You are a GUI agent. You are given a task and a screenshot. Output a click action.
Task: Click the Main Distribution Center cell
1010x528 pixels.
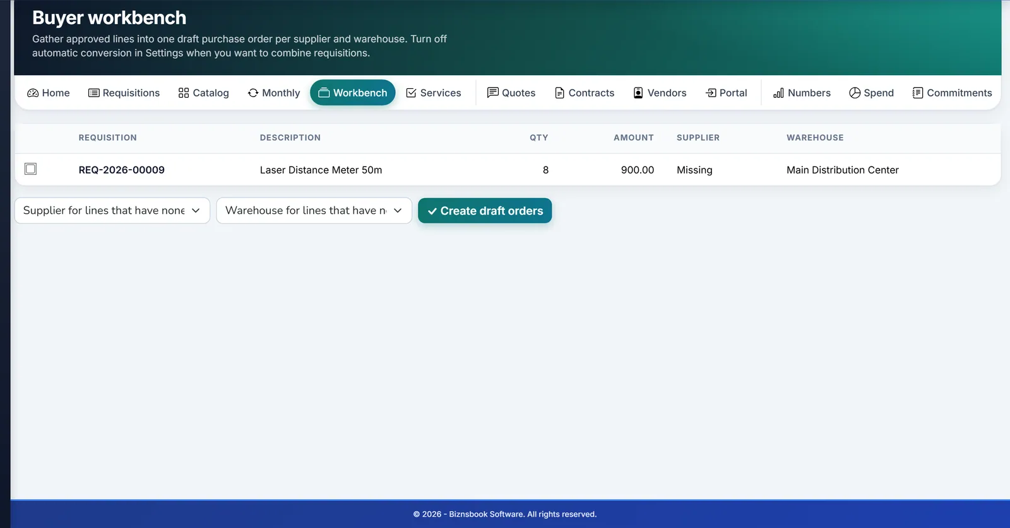click(843, 170)
